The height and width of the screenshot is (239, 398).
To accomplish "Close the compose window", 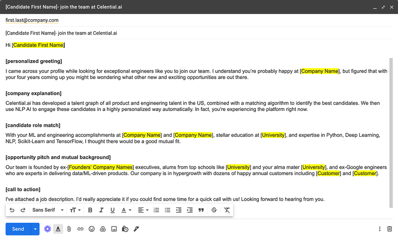I will coord(392,7).
